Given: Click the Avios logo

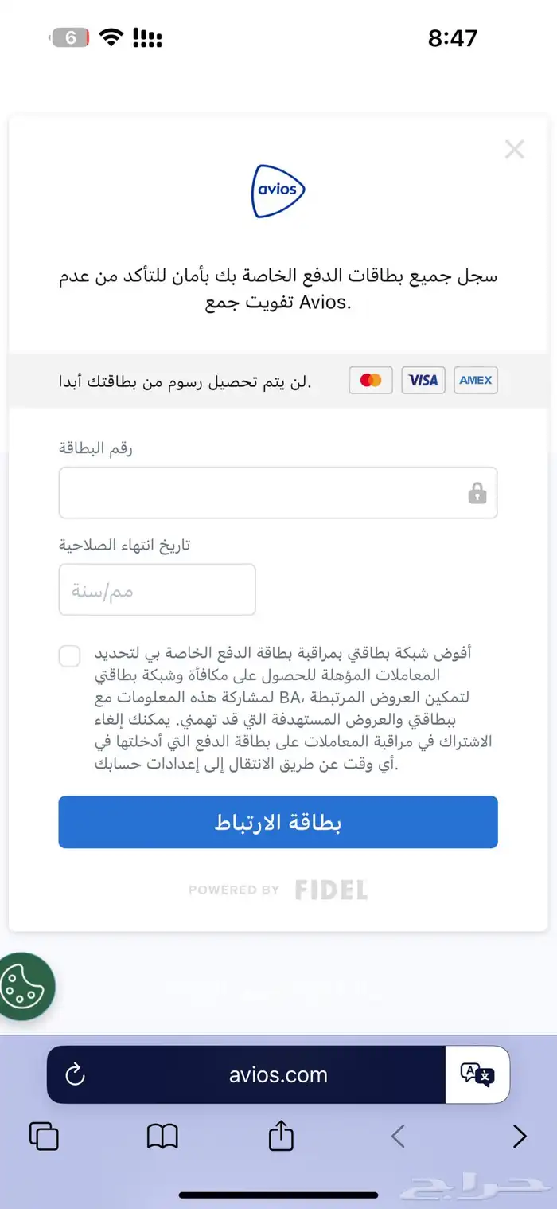Looking at the screenshot, I should [x=278, y=190].
